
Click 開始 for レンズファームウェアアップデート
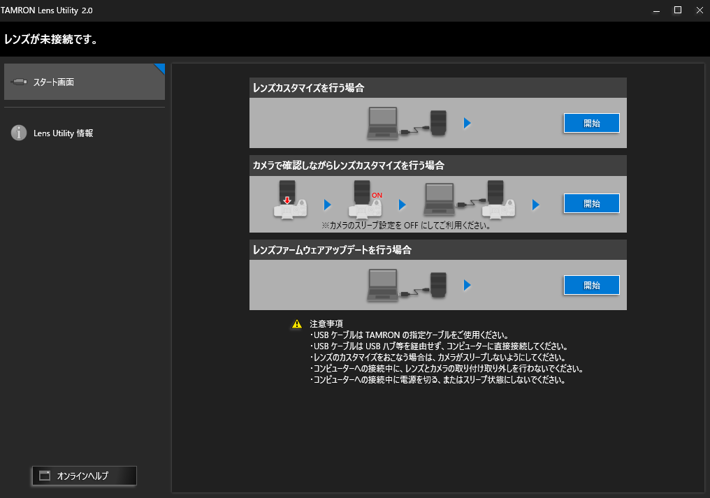point(591,285)
